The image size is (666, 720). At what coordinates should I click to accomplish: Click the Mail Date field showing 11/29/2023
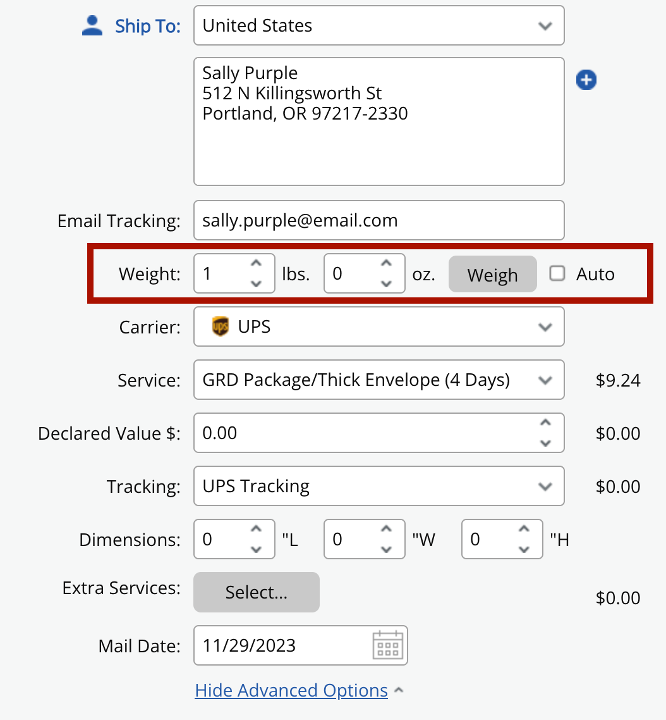tap(284, 645)
